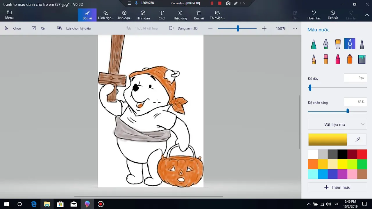
Task: Open Lịch sử history panel
Action: coord(332,15)
